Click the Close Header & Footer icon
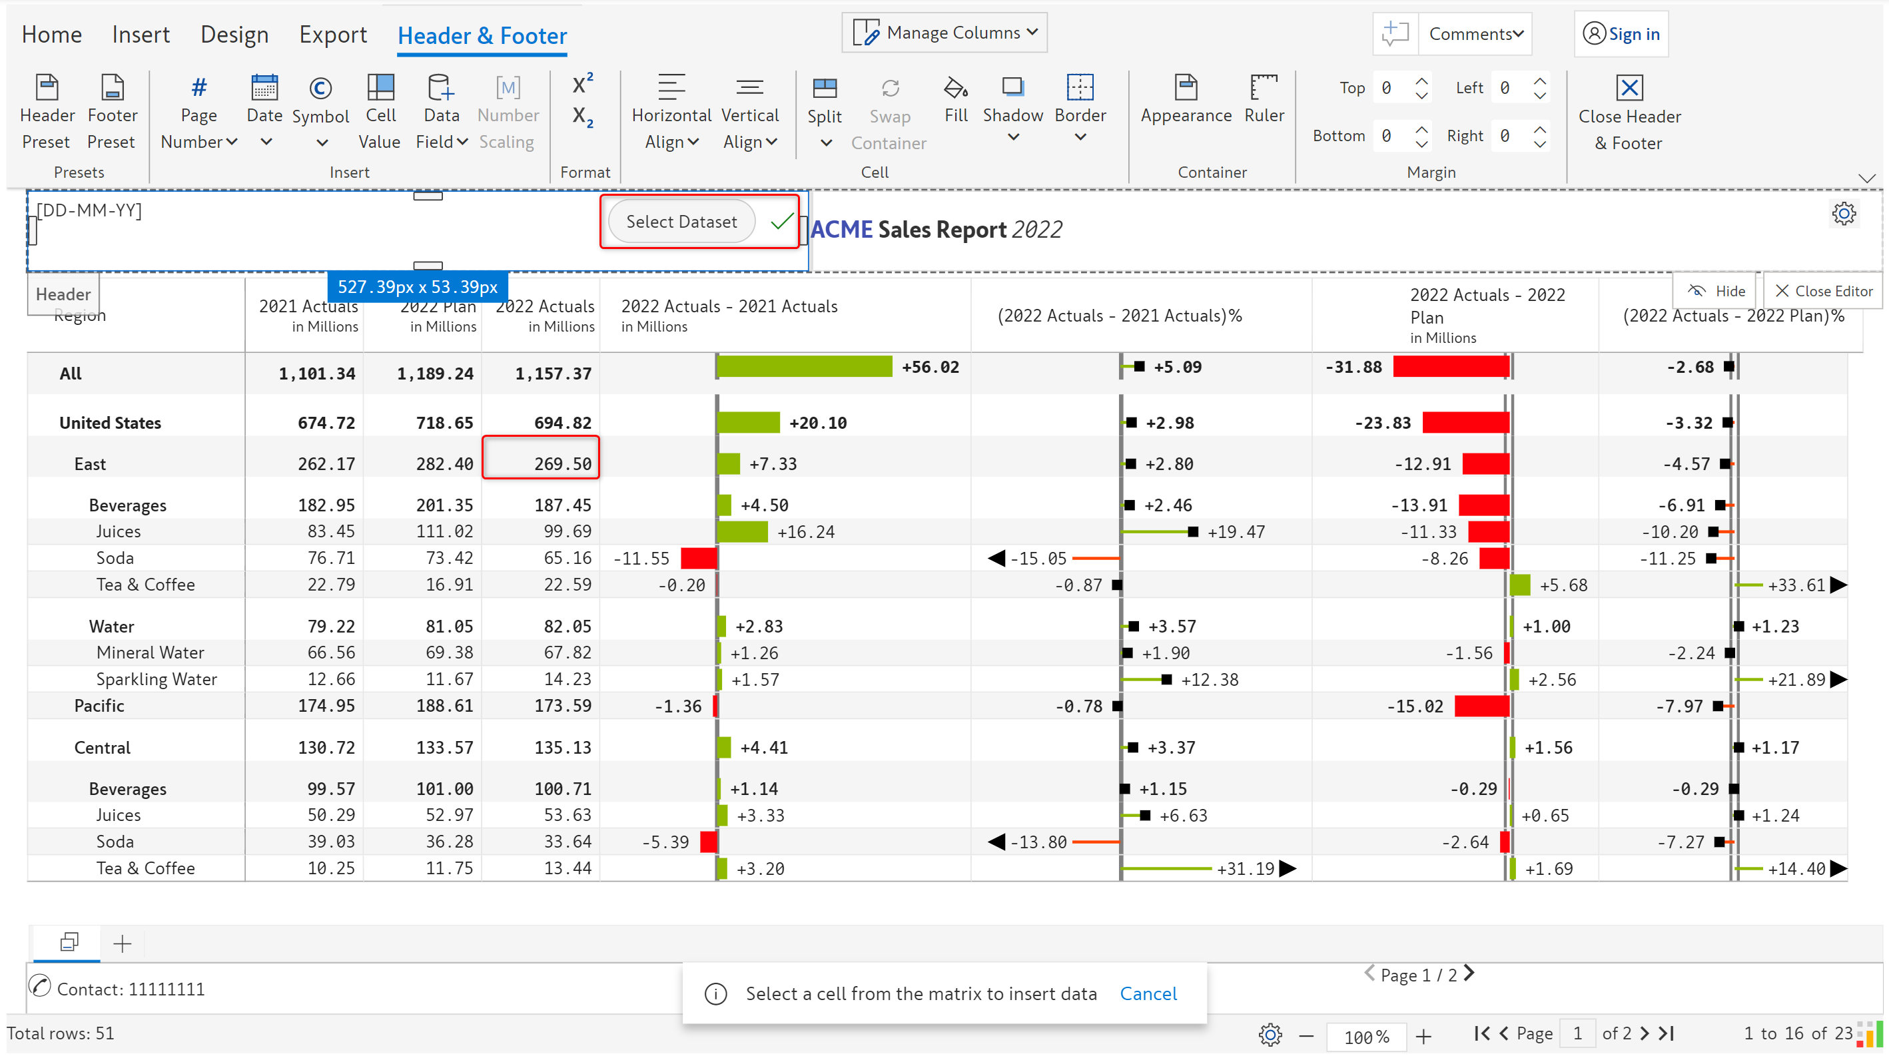Viewport: 1889px width, 1060px height. click(1629, 88)
